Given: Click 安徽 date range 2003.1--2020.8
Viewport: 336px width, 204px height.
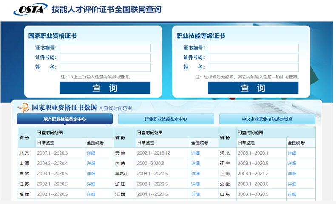Looking at the screenshot, I should [x=253, y=184].
